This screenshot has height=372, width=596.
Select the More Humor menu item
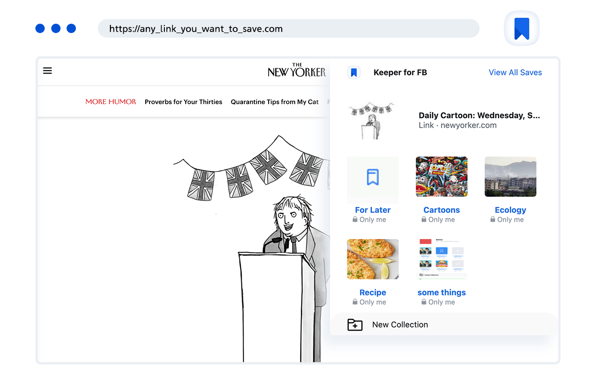click(x=111, y=101)
